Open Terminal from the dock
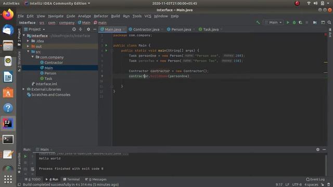Screen dimensions: 333x187 [x=8, y=140]
